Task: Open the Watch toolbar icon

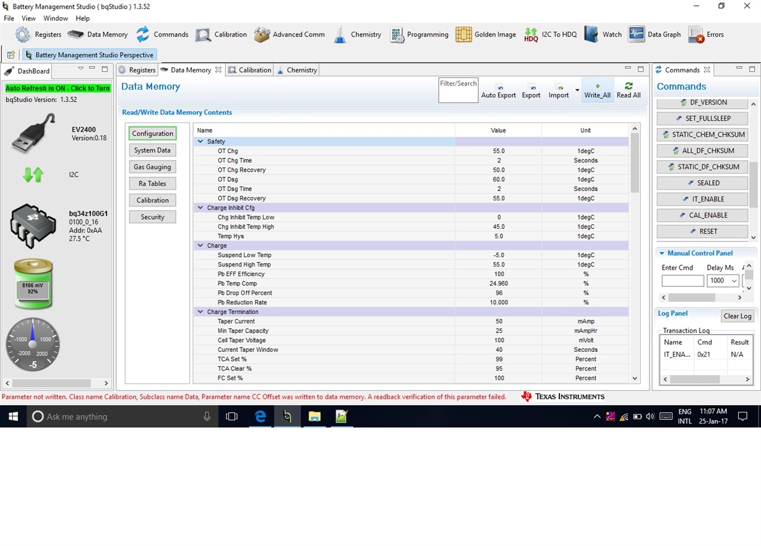Action: pos(591,35)
